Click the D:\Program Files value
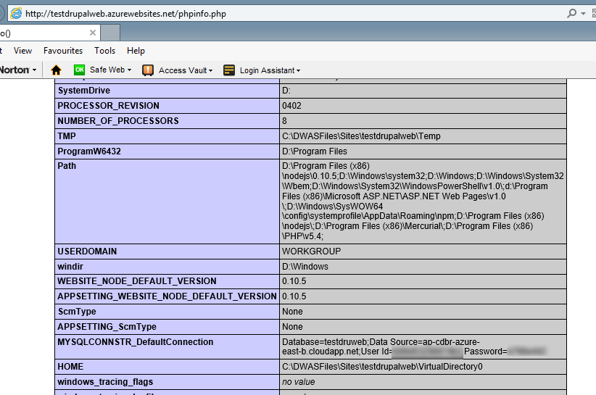This screenshot has height=395, width=596. (x=315, y=151)
